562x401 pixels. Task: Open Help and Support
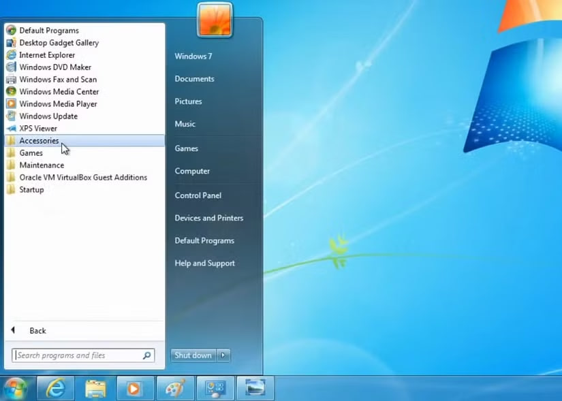pyautogui.click(x=204, y=263)
